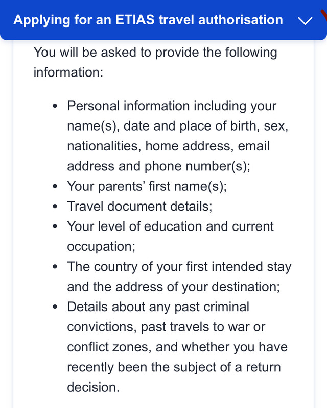The height and width of the screenshot is (408, 327).
Task: Click the bullet dot before 'Your level of education'
Action: coord(55,226)
